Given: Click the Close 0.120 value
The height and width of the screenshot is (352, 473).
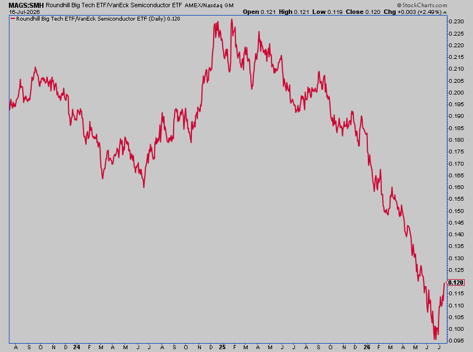Looking at the screenshot, I should (x=363, y=12).
